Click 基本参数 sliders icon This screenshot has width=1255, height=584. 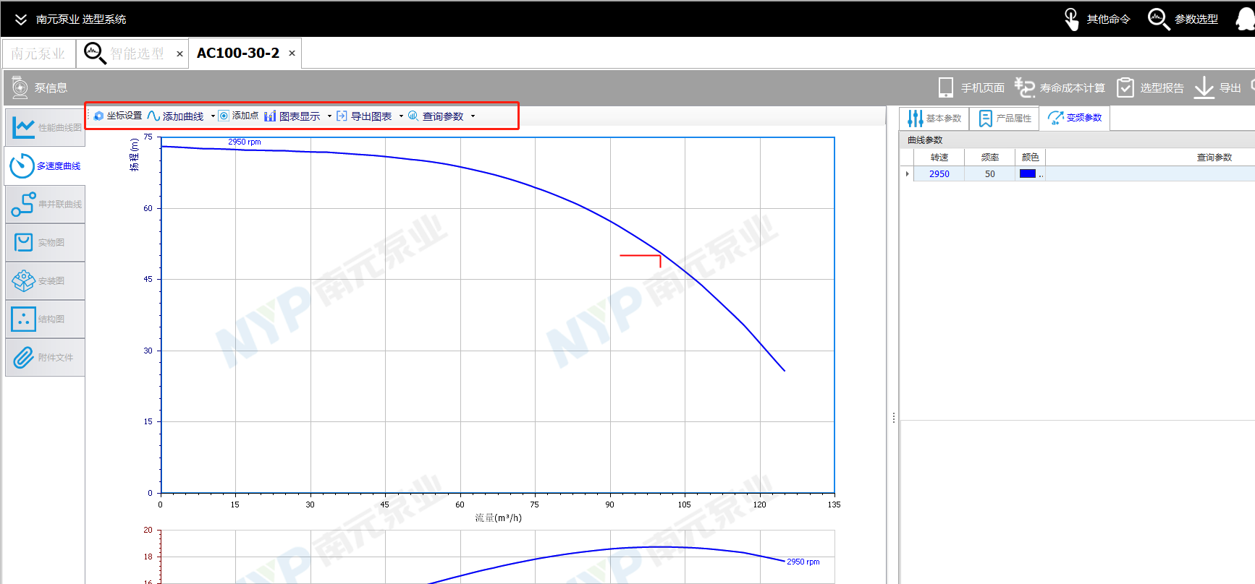[916, 118]
